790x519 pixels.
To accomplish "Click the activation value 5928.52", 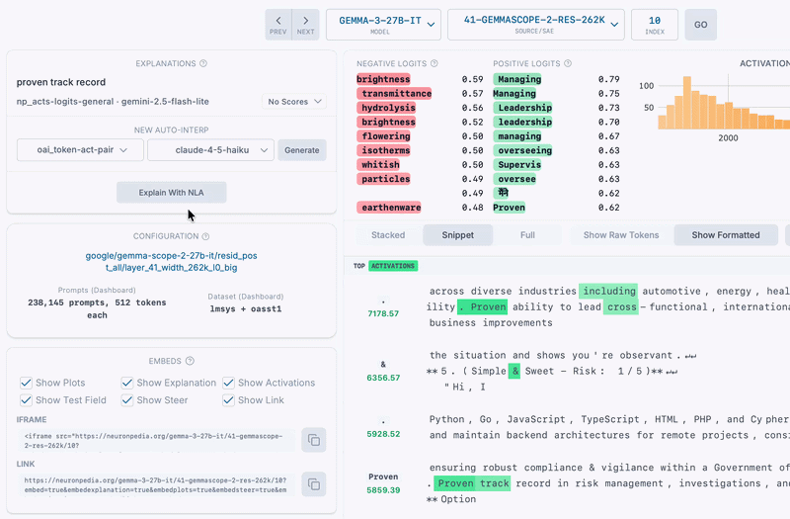I will click(x=383, y=434).
